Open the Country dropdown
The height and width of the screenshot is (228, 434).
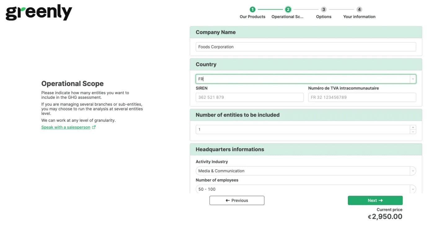coord(413,78)
